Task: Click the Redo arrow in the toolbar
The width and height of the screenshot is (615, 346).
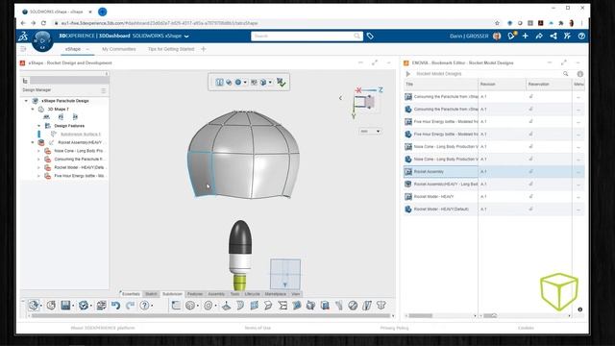Action: tap(131, 306)
